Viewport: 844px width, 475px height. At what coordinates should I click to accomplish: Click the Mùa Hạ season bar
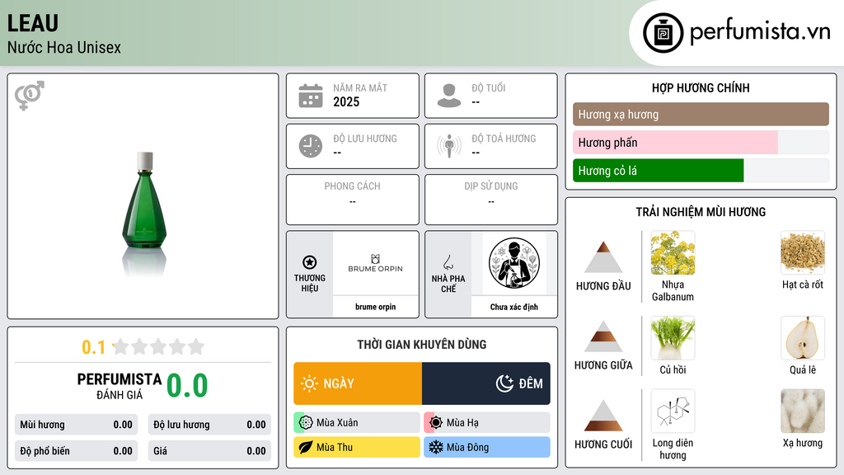click(487, 423)
